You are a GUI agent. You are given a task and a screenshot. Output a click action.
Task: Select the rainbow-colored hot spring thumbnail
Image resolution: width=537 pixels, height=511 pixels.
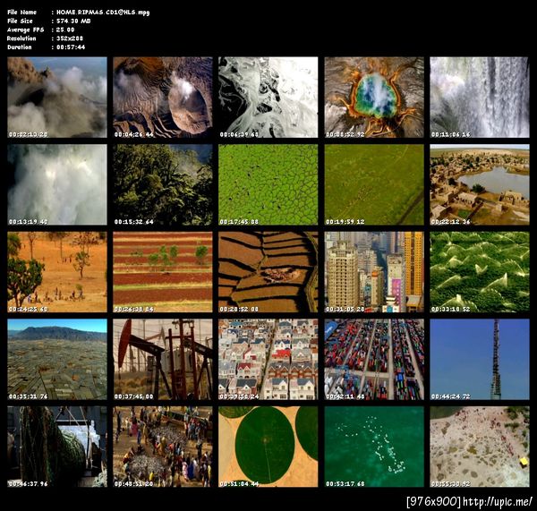tap(374, 98)
